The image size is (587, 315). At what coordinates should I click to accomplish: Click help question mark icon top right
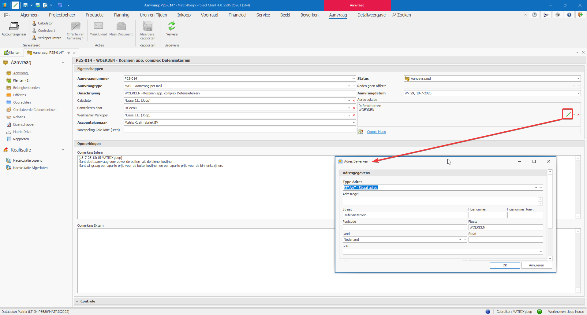coord(569,15)
